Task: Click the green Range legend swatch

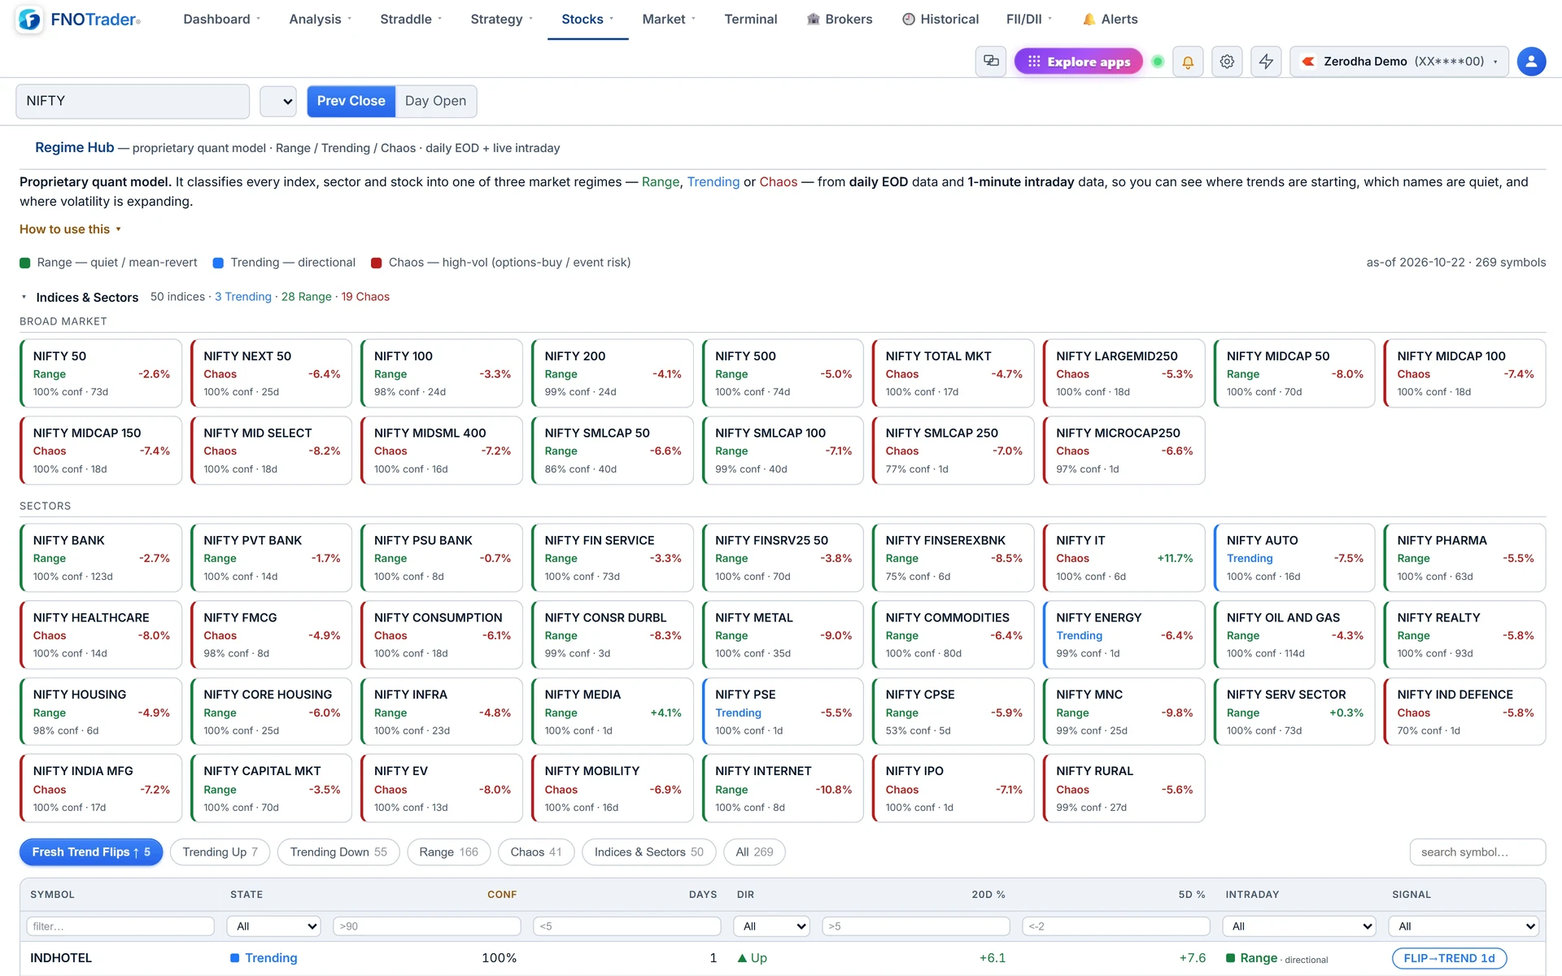Action: pos(25,263)
